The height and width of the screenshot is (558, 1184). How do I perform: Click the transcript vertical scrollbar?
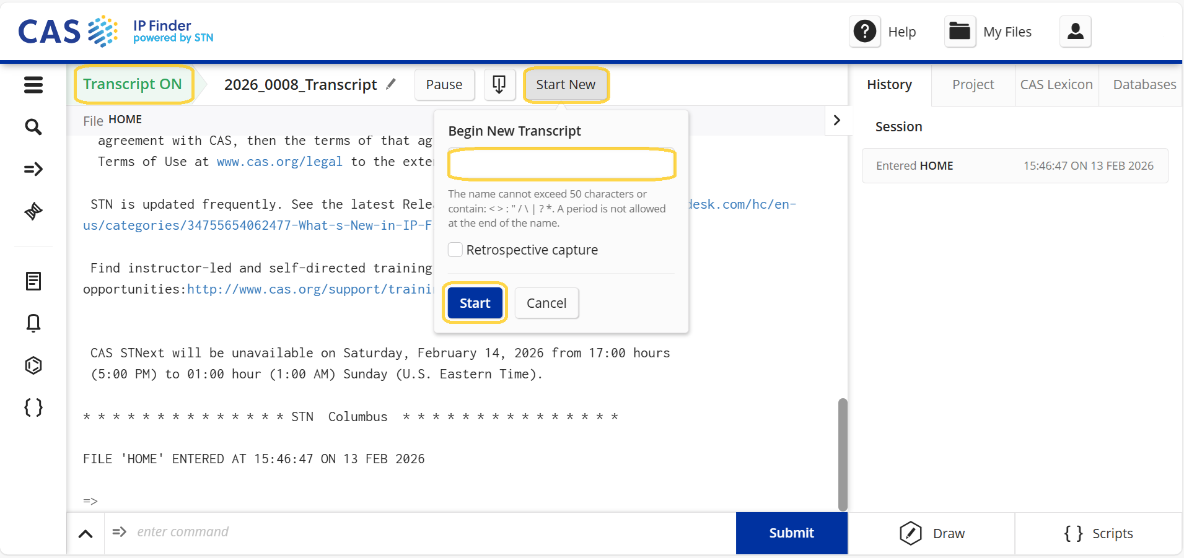click(842, 453)
